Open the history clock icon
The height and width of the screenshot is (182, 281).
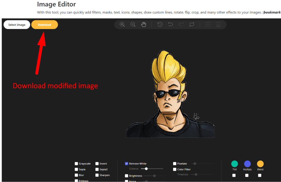[160, 24]
